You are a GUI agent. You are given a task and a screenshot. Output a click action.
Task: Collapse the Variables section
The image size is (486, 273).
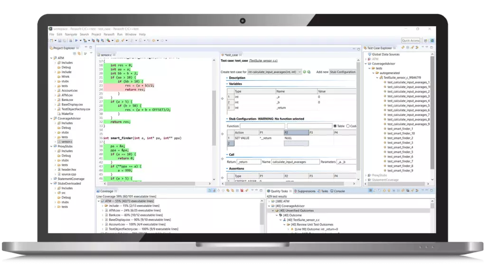[227, 84]
